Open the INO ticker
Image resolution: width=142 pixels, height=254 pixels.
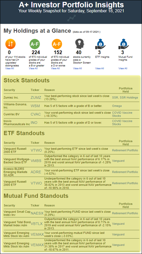(x=34, y=123)
